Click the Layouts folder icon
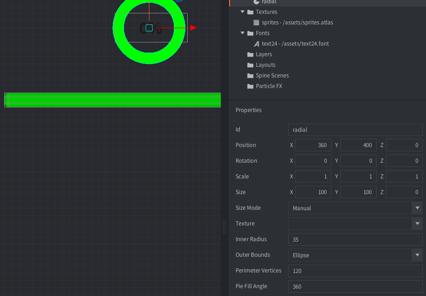 [x=250, y=65]
